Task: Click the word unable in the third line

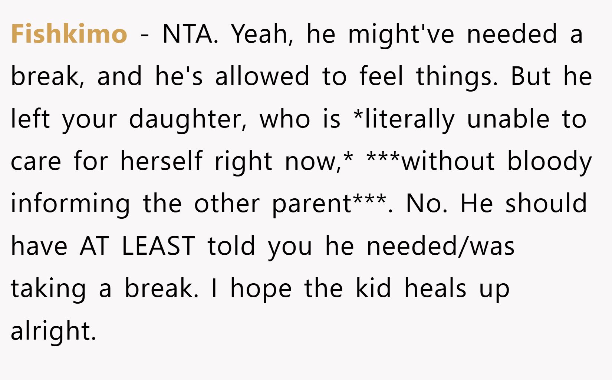Action: tap(508, 119)
